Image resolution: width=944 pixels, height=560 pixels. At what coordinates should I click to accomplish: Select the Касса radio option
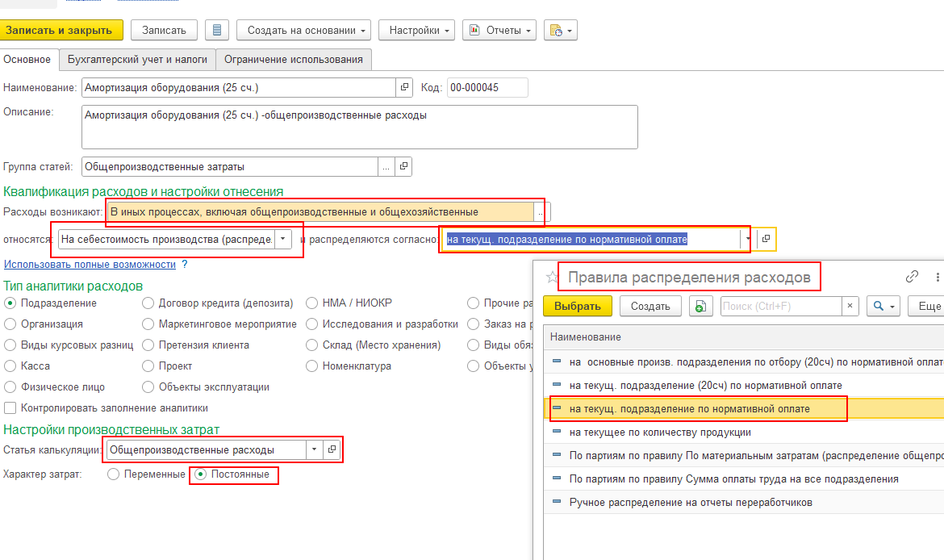[x=10, y=366]
